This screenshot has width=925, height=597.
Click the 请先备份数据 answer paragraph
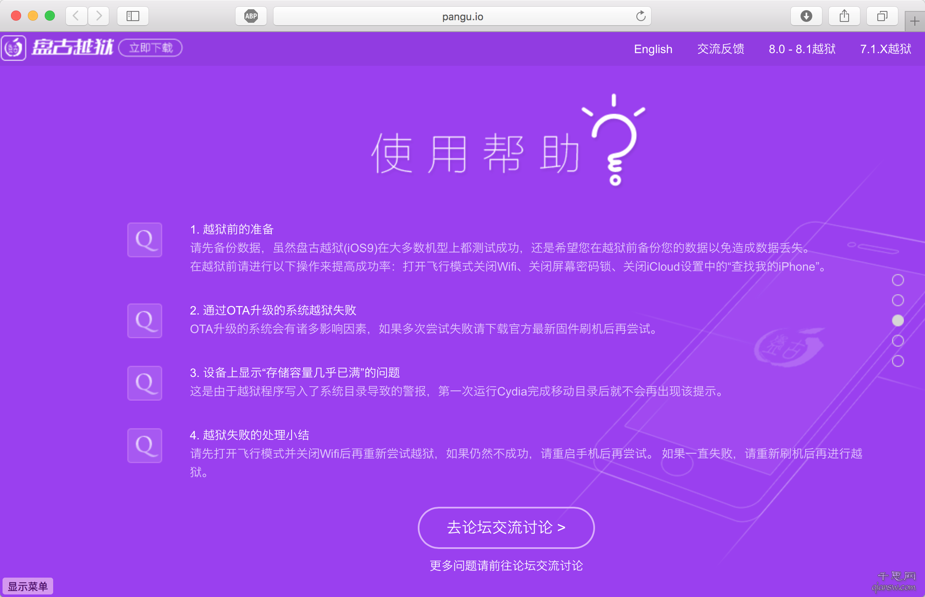coord(508,257)
